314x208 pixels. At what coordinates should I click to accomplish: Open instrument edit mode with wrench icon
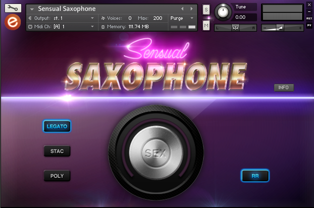pyautogui.click(x=13, y=8)
